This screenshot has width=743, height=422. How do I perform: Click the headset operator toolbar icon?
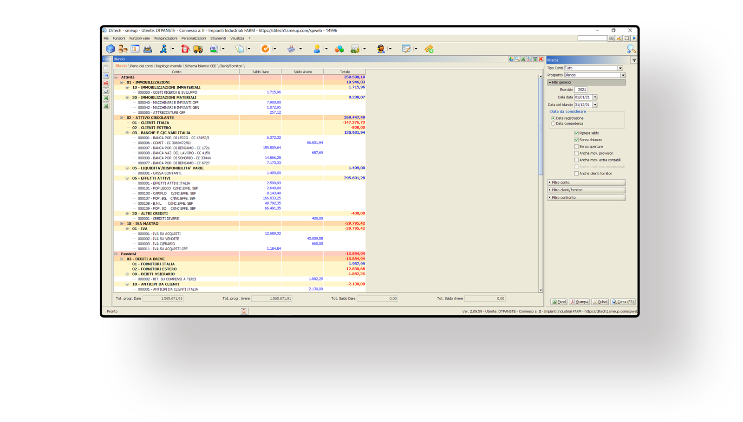[x=381, y=49]
